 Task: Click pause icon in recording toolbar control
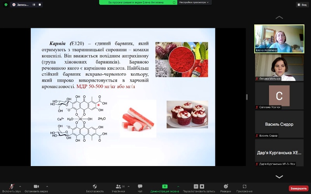pos(196,186)
